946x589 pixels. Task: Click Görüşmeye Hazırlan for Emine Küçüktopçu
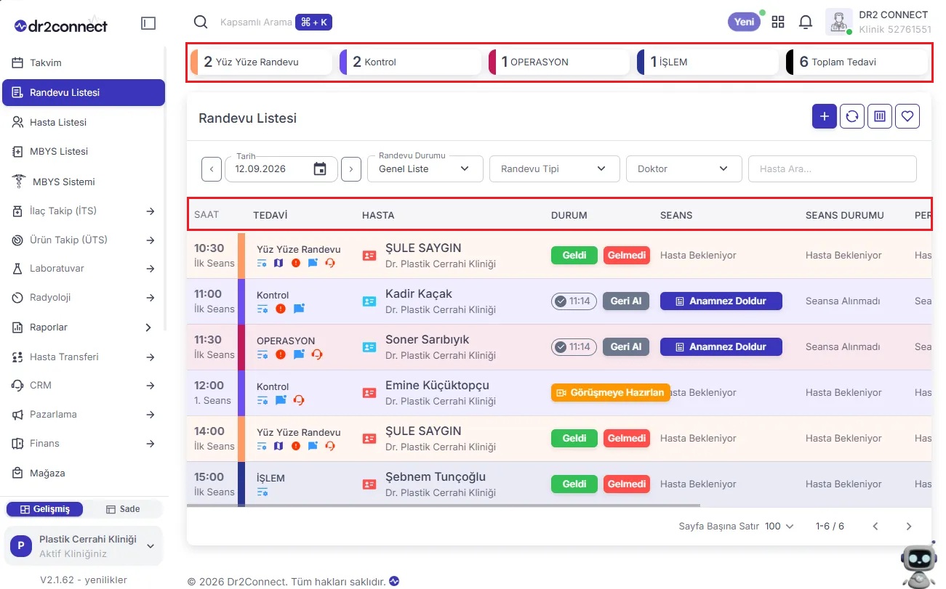click(x=611, y=393)
